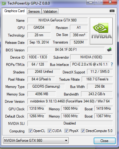Click the Bandwidth field 243.2 GB/s
The height and width of the screenshot is (149, 119).
97,94
